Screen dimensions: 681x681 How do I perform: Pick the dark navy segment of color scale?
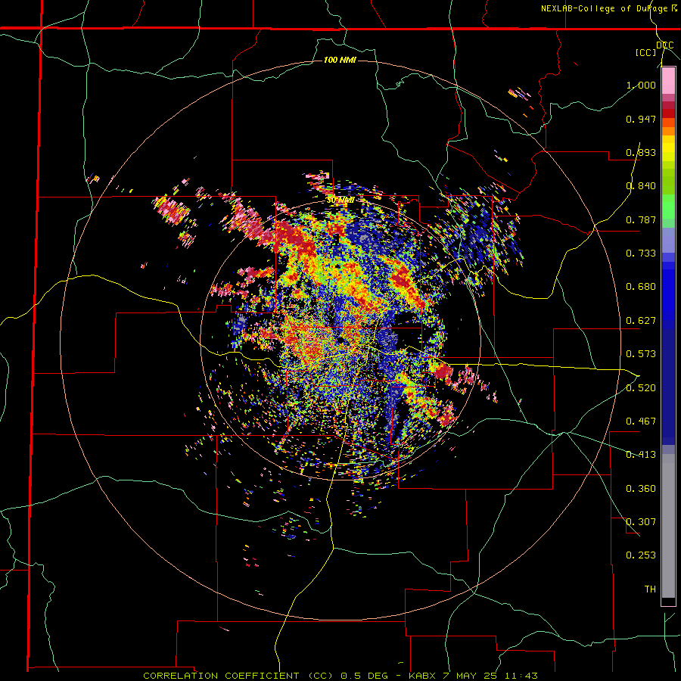tap(668, 386)
